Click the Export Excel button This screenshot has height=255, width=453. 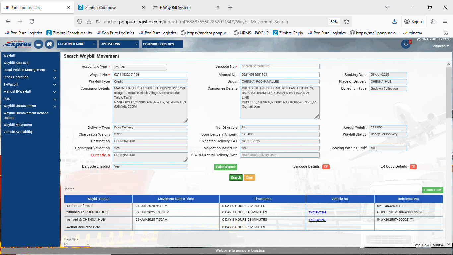[x=432, y=190]
